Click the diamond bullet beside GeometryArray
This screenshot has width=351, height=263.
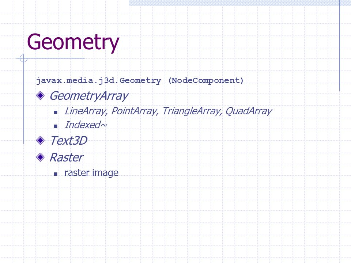coord(40,96)
